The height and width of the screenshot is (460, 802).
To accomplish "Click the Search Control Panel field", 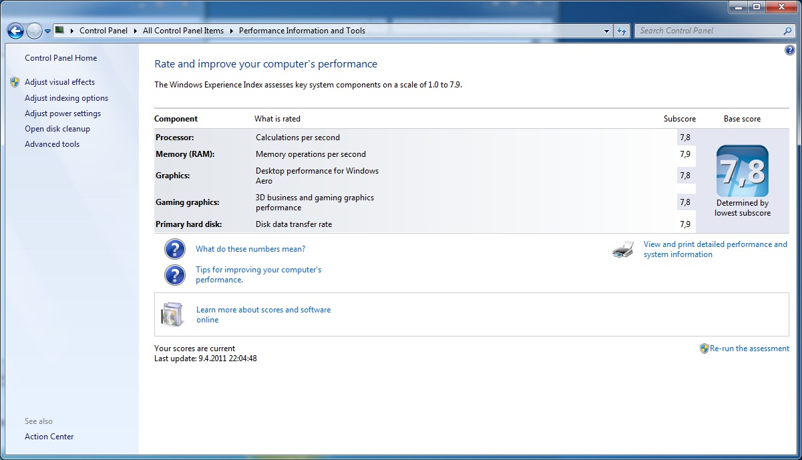I will [x=709, y=31].
